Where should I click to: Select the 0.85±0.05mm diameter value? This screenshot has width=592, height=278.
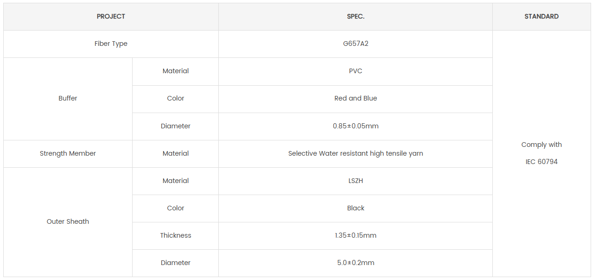(356, 126)
